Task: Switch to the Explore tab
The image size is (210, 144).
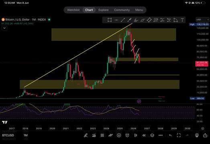Action: tap(104, 10)
